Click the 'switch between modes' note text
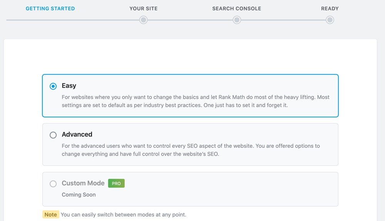Image resolution: width=385 pixels, height=221 pixels. coord(124,214)
